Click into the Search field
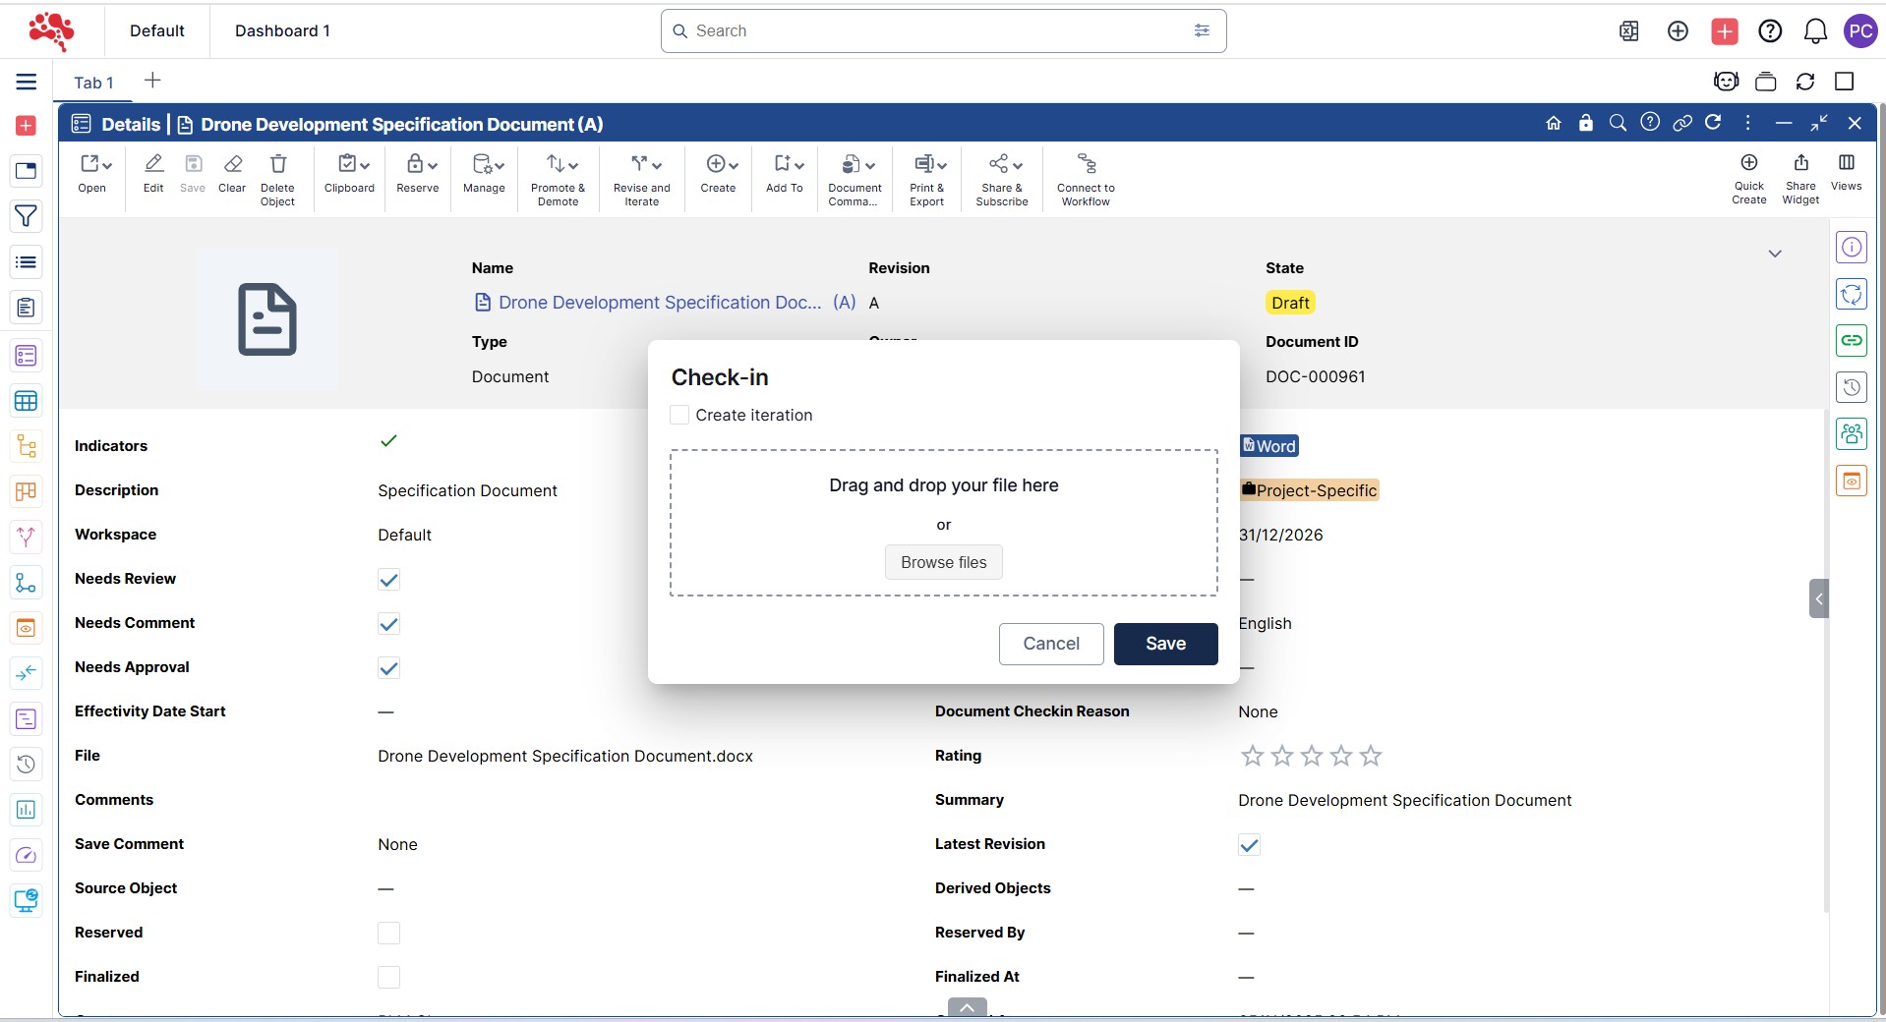The width and height of the screenshot is (1886, 1022). tap(934, 30)
